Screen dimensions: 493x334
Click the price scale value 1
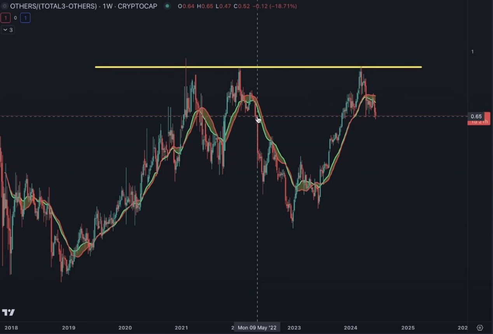point(472,52)
